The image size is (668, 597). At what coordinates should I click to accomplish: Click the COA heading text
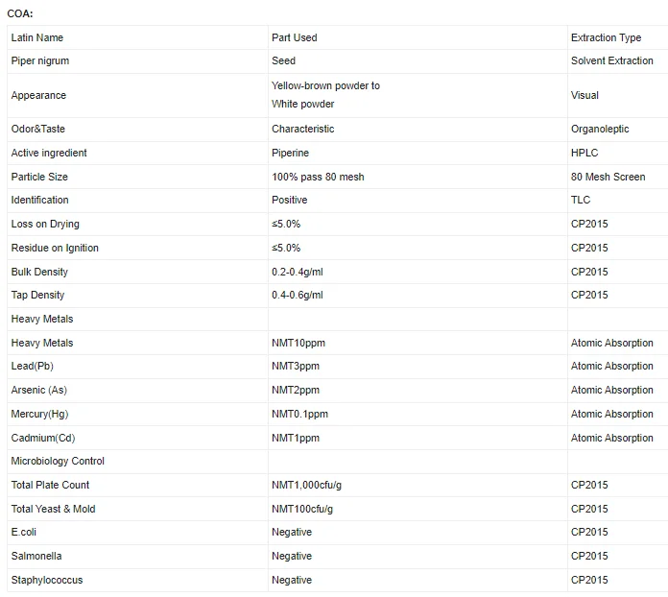click(20, 13)
